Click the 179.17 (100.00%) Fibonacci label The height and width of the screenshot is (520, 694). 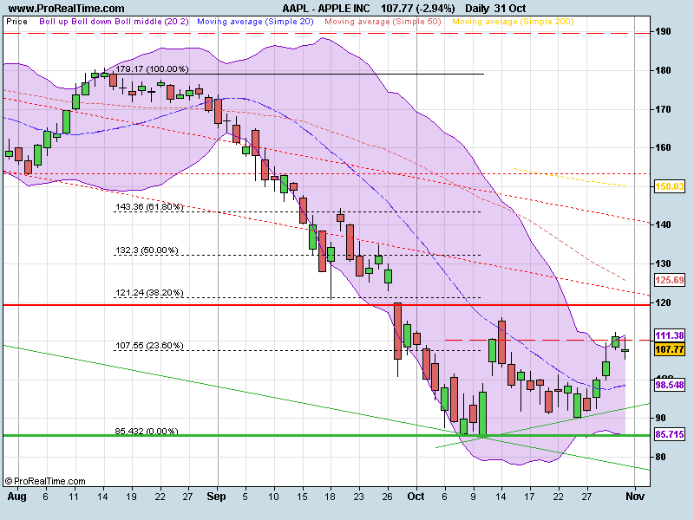click(152, 69)
